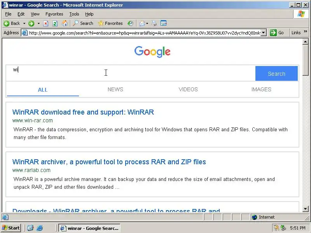This screenshot has width=311, height=233.
Task: Click www.win-rar.com URL text
Action: 33,120
